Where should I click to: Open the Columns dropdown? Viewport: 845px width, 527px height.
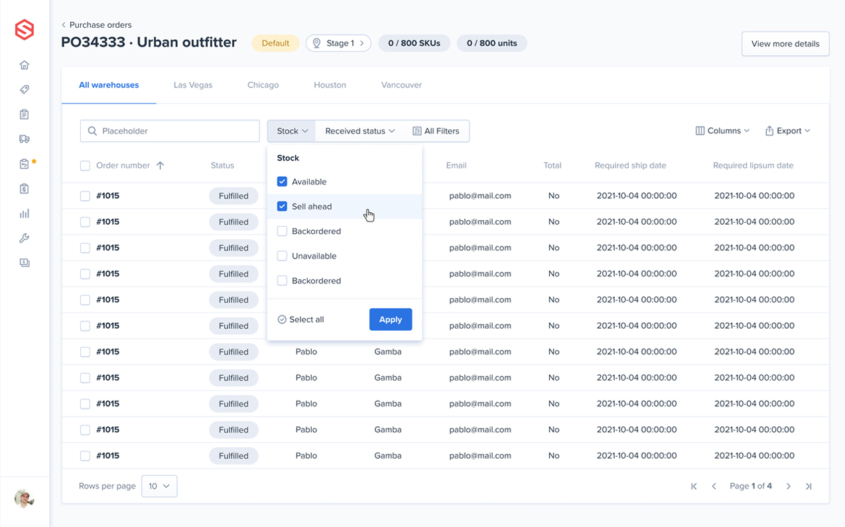point(722,131)
